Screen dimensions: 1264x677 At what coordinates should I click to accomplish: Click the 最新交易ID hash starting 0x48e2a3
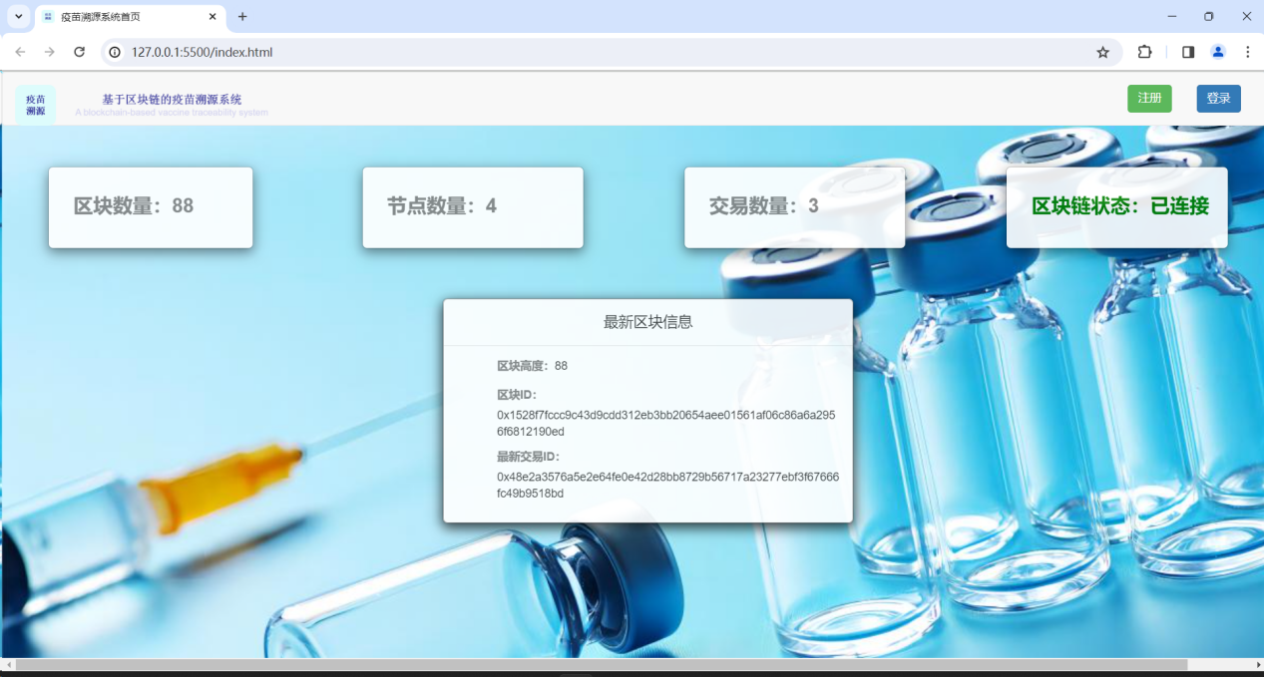pos(668,485)
